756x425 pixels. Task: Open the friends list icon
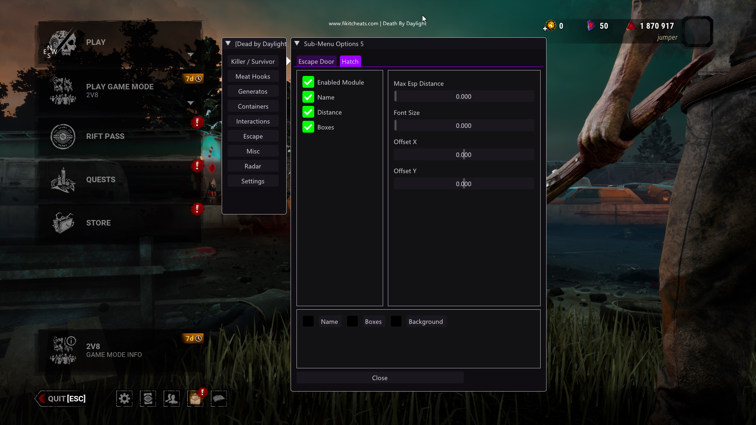[172, 399]
